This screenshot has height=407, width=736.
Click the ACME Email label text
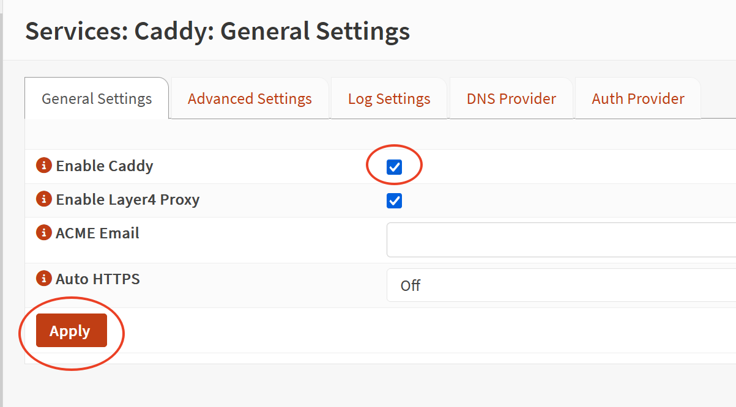pyautogui.click(x=97, y=233)
